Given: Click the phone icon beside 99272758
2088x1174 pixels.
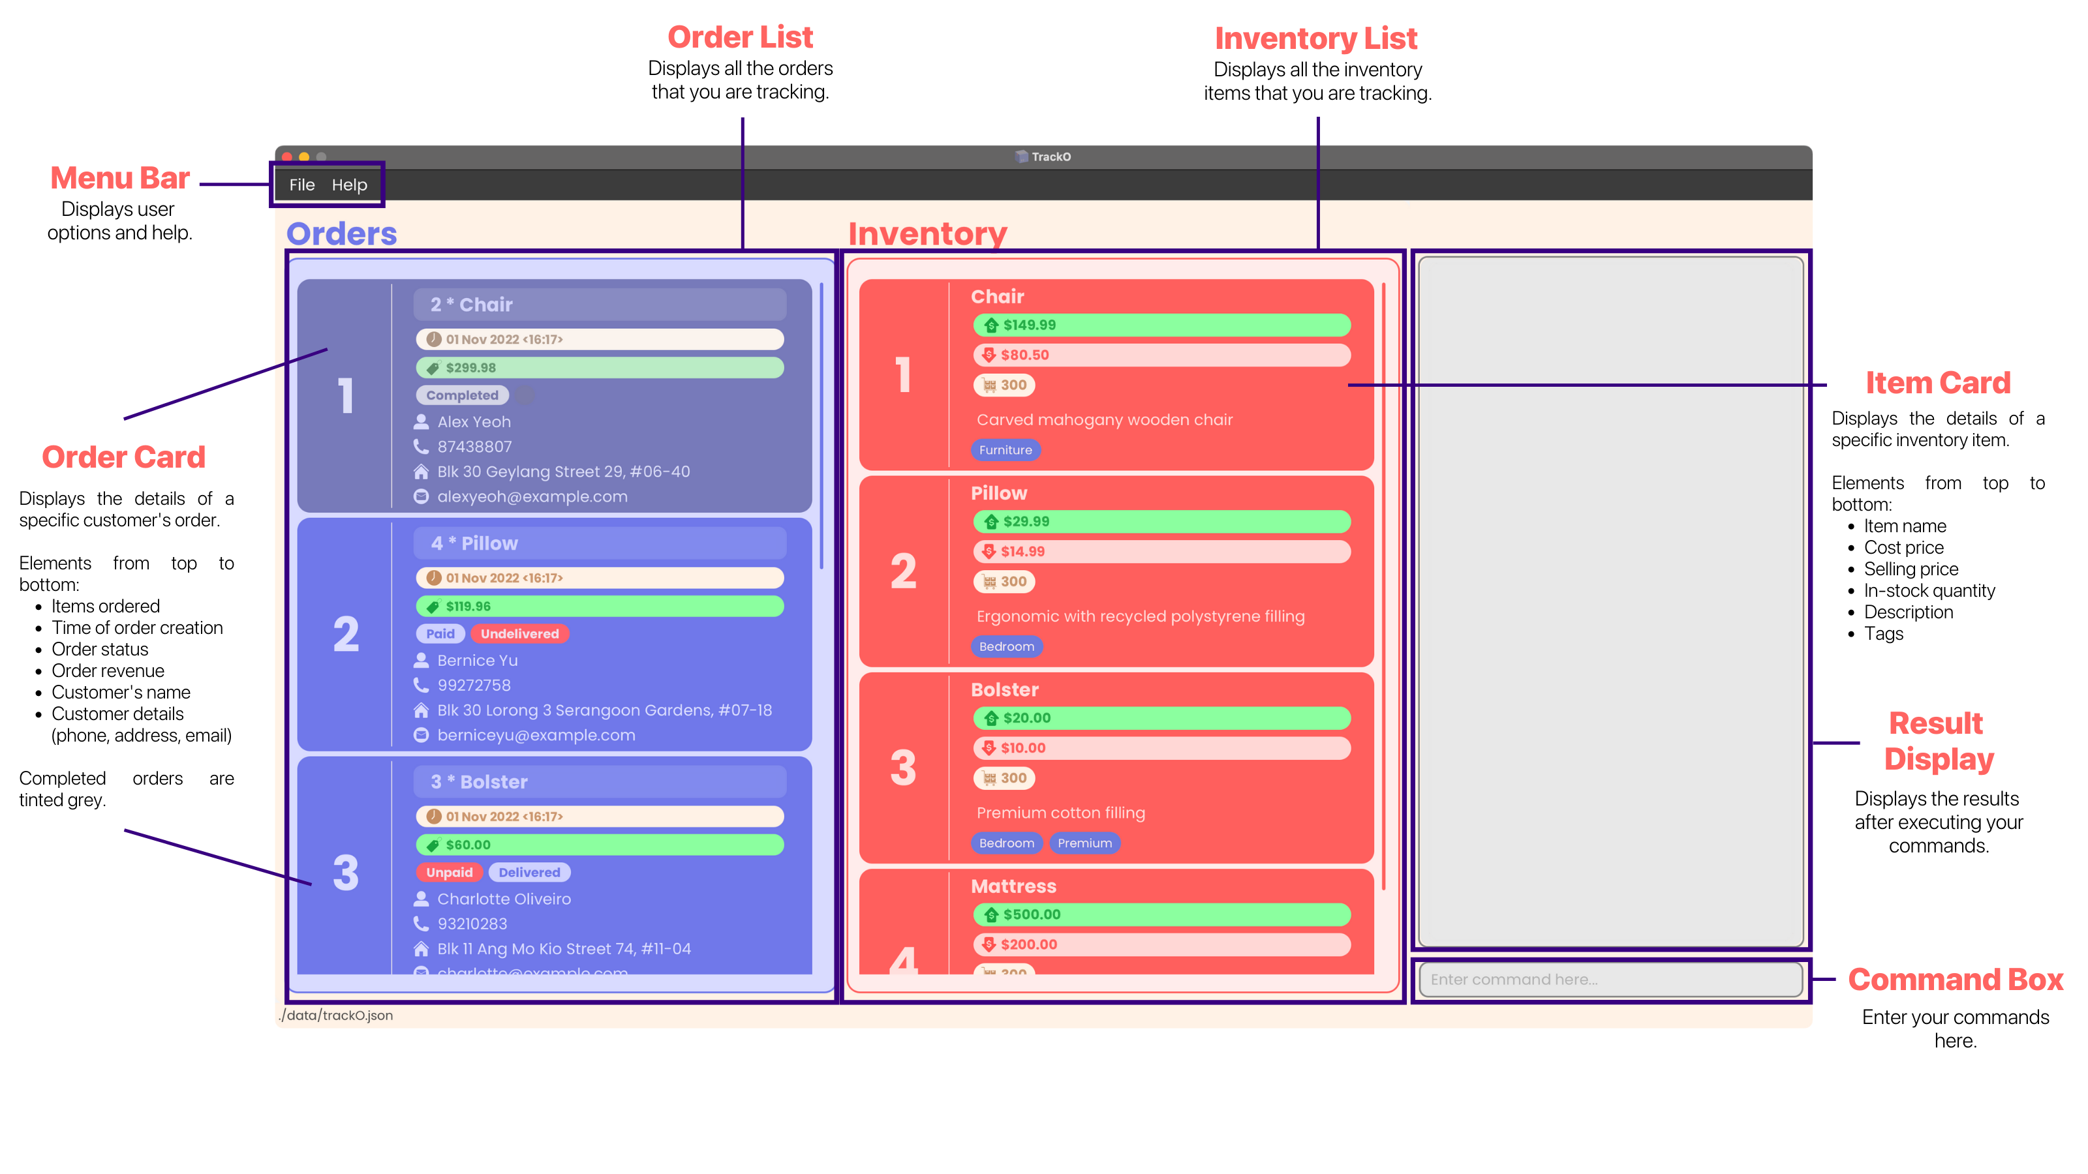Looking at the screenshot, I should 422,685.
